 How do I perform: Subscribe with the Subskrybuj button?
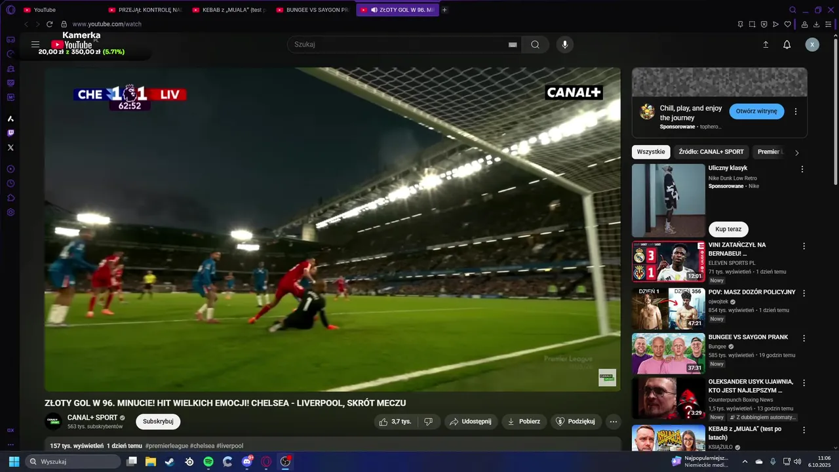(x=158, y=422)
